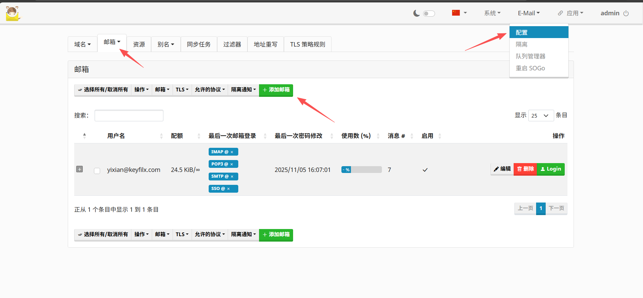
Task: Click the mailbox usage progress bar
Action: point(361,170)
